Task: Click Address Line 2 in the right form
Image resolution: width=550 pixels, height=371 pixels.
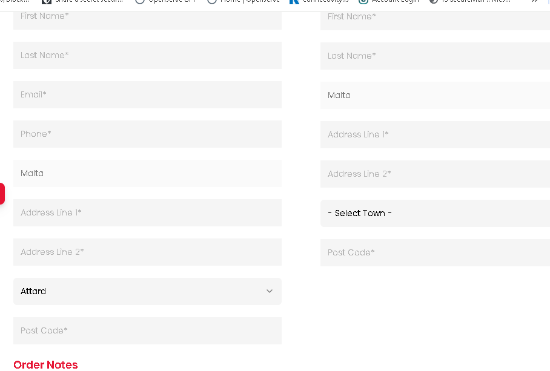Action: click(435, 174)
